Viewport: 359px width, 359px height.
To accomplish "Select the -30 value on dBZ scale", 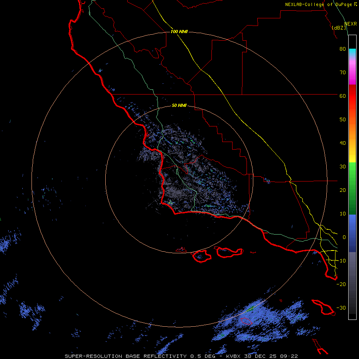I will 341,308.
